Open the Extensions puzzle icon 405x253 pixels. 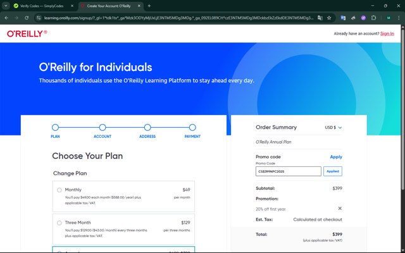pos(373,18)
